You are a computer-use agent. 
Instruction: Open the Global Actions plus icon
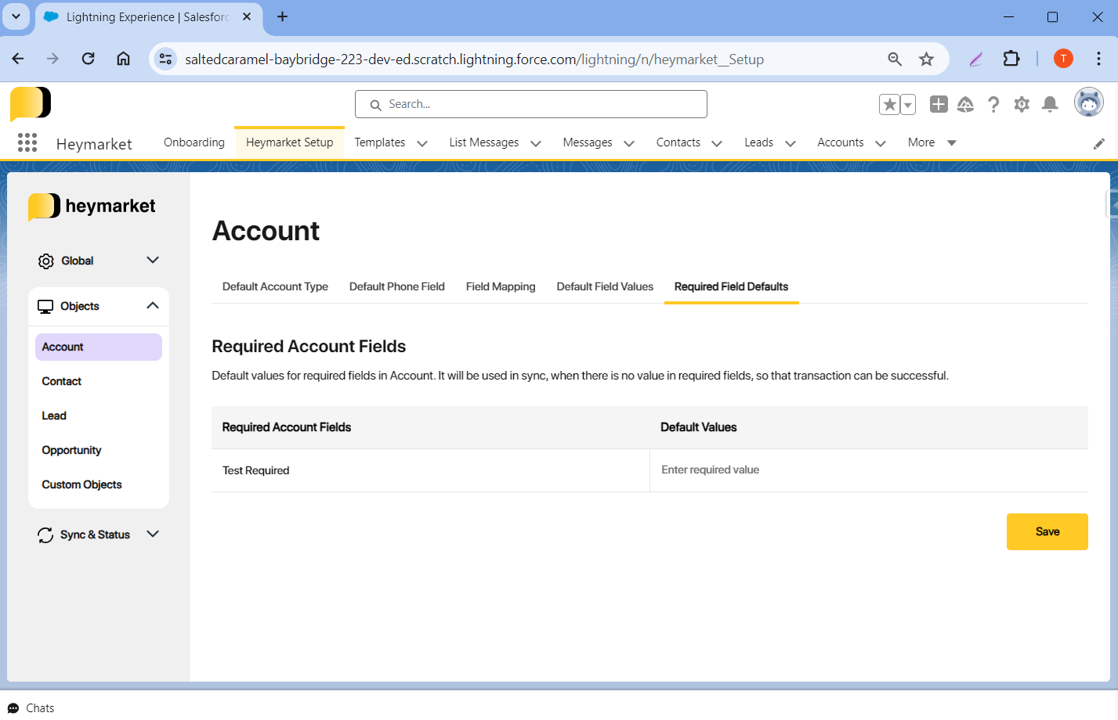click(x=939, y=104)
